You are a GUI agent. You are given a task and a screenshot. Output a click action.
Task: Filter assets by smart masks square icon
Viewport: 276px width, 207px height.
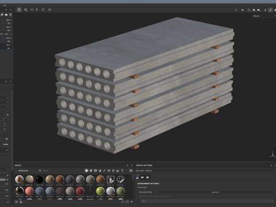click(95, 171)
